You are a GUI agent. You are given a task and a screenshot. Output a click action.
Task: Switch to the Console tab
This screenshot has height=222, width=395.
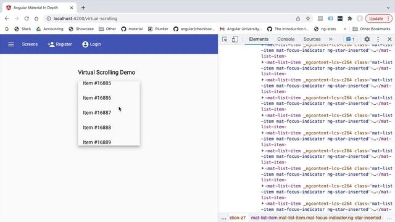tap(286, 39)
